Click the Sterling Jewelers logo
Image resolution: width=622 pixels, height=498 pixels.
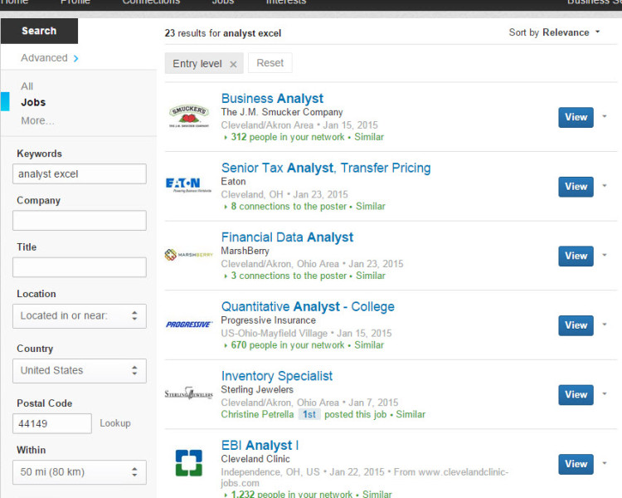tap(189, 393)
